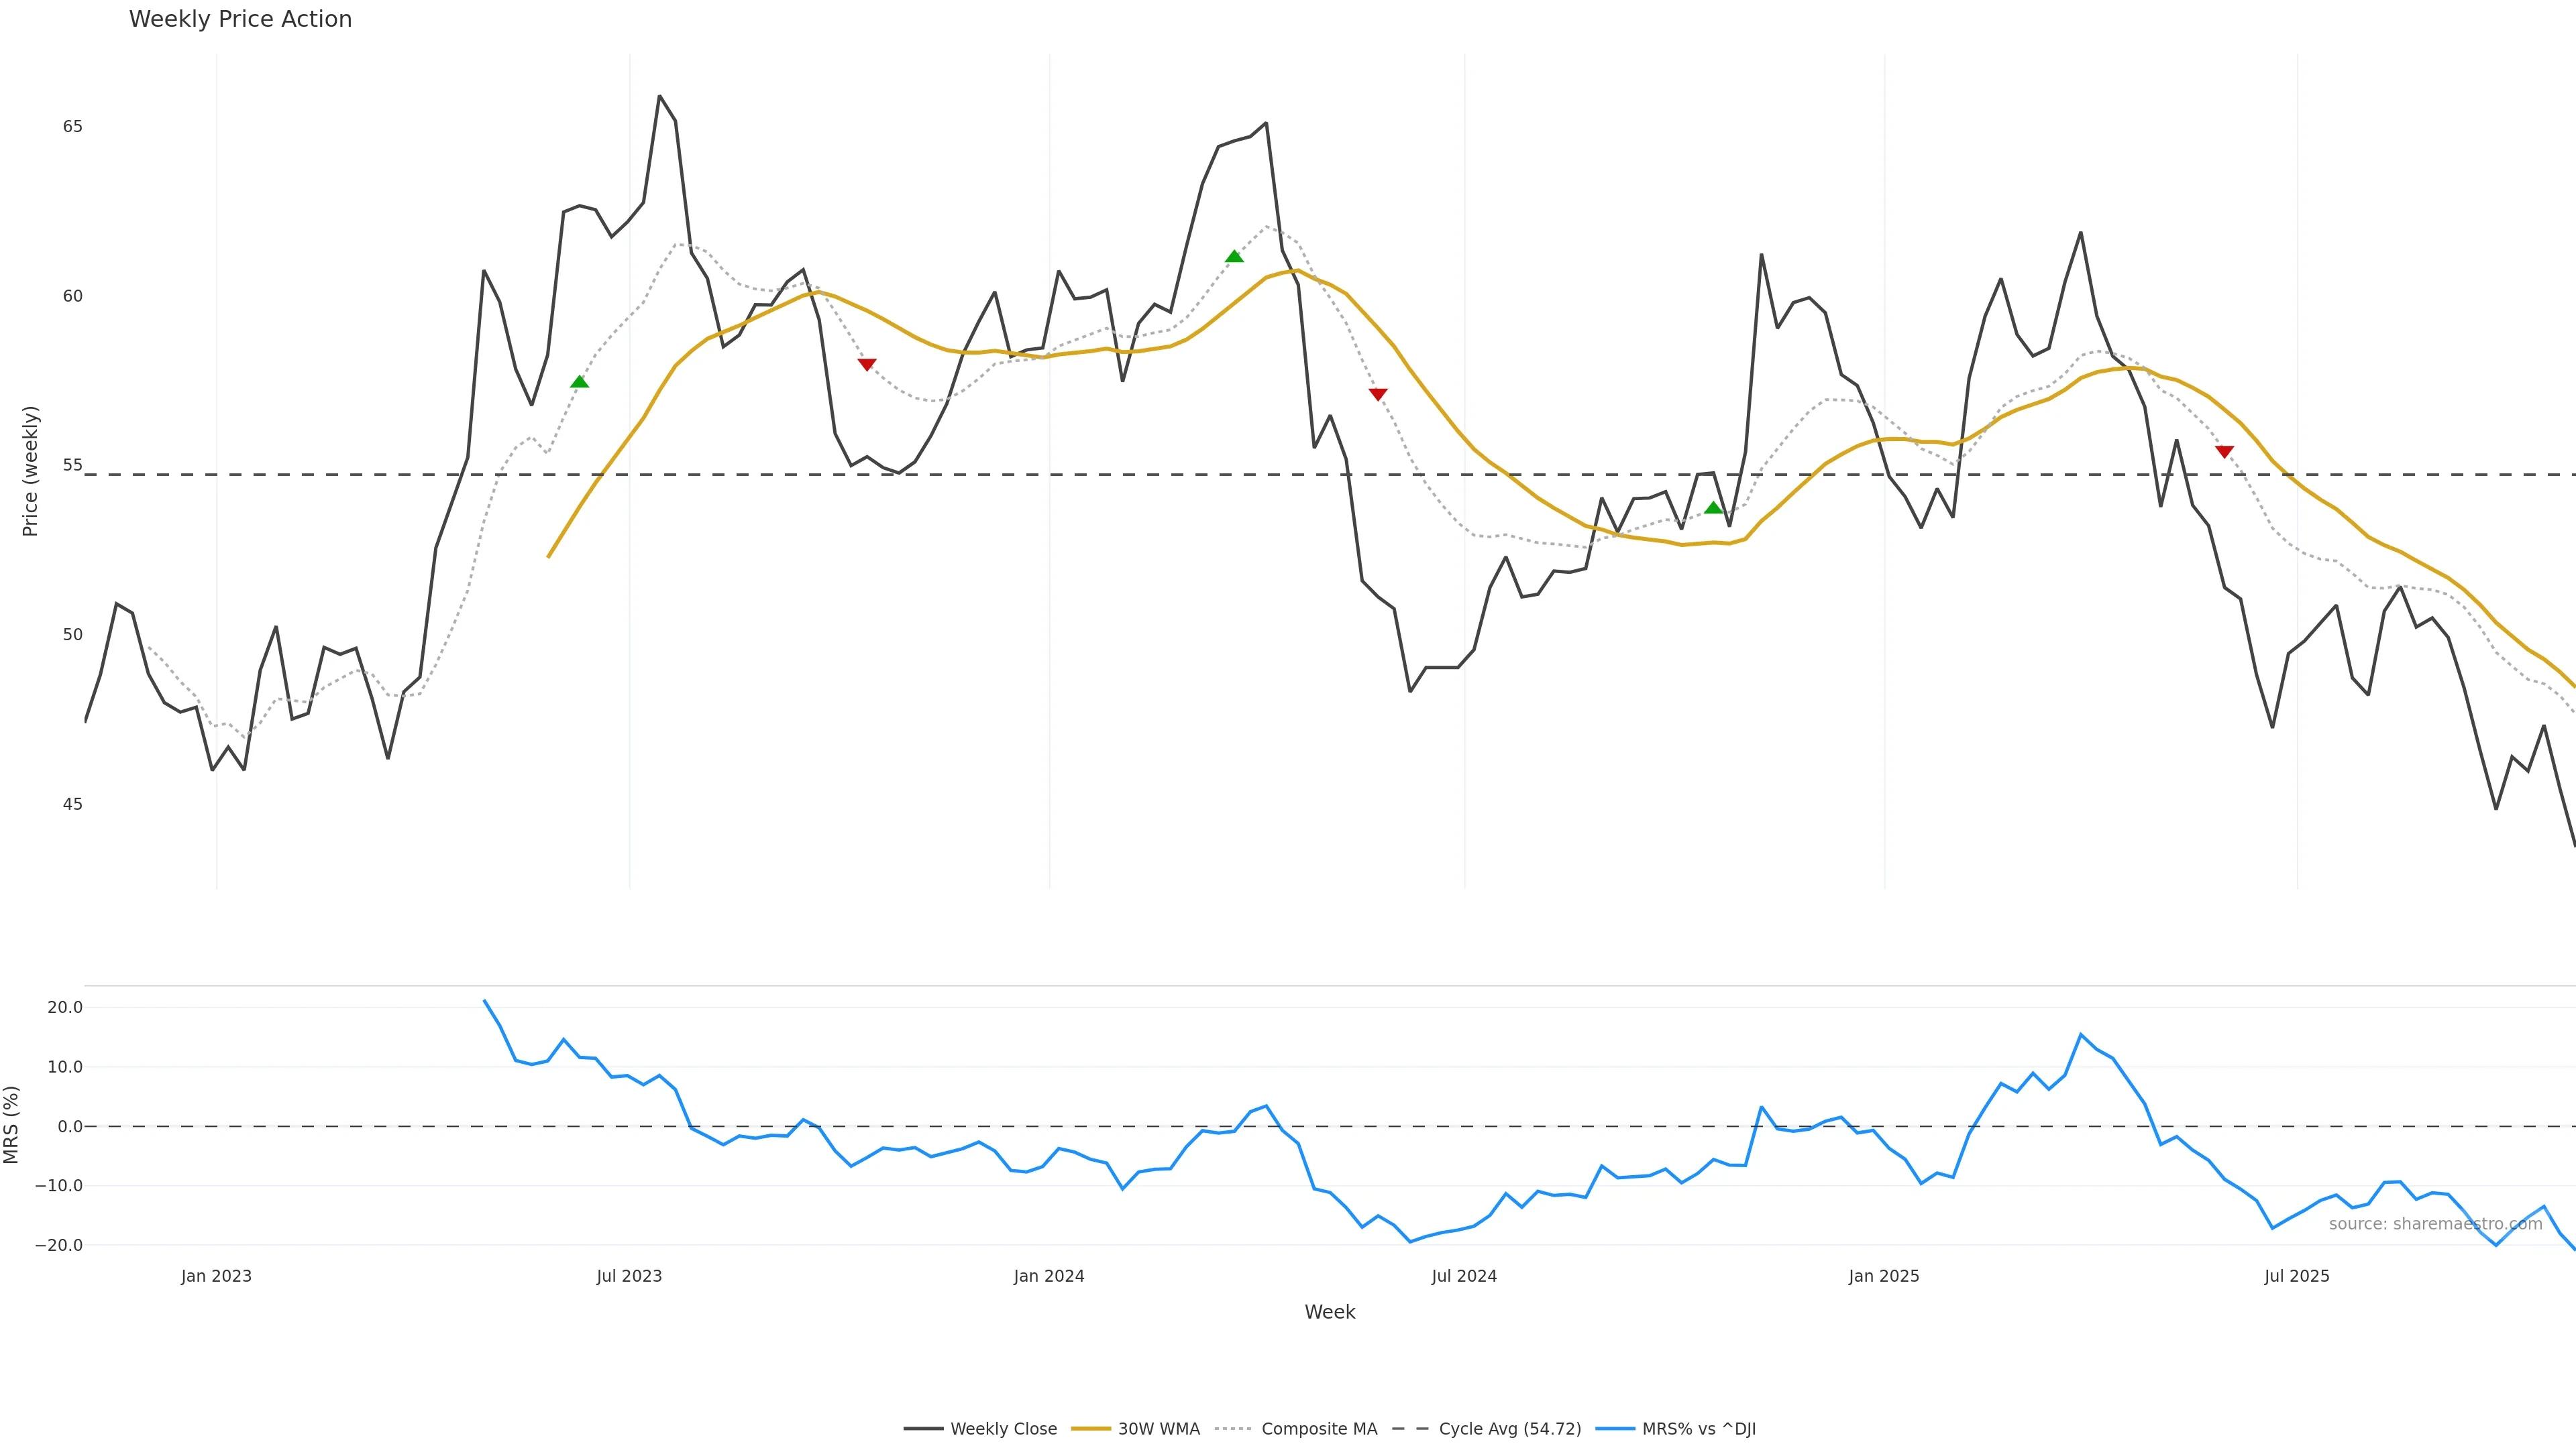The width and height of the screenshot is (2576, 1448).
Task: Open the source: sharemaestro.com watermark link
Action: [2435, 1224]
